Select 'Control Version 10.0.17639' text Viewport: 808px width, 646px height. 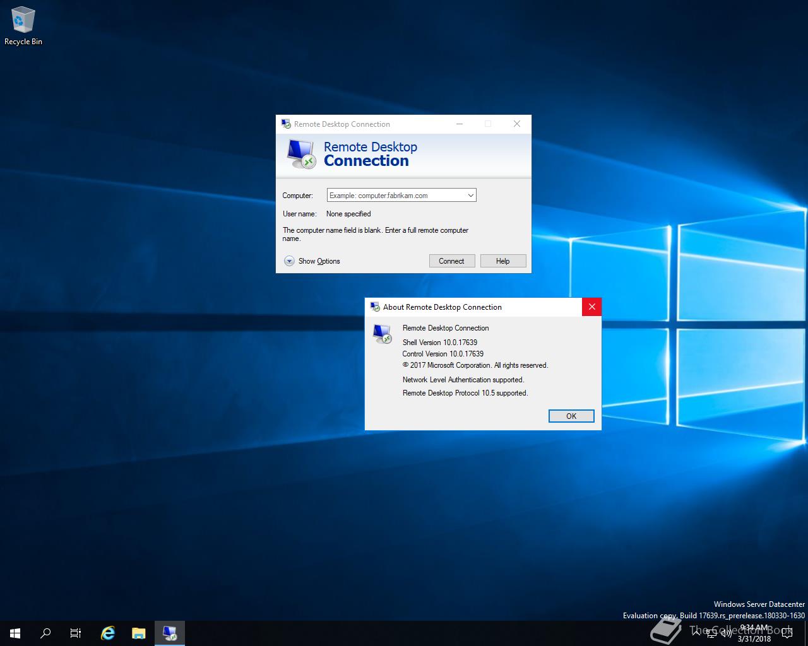[x=443, y=354]
